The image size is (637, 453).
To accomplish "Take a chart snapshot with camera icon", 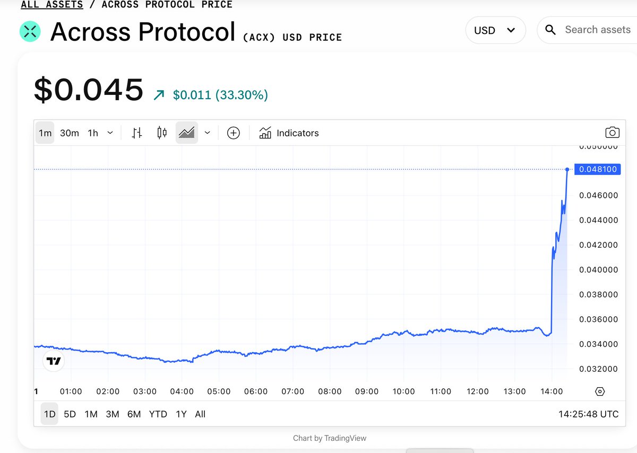I will point(612,133).
